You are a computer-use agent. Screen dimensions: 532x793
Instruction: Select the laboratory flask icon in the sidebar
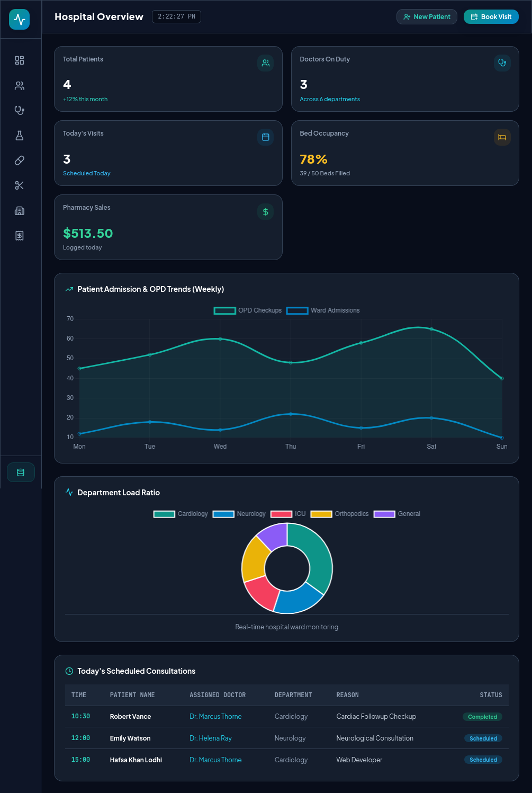[x=20, y=136]
